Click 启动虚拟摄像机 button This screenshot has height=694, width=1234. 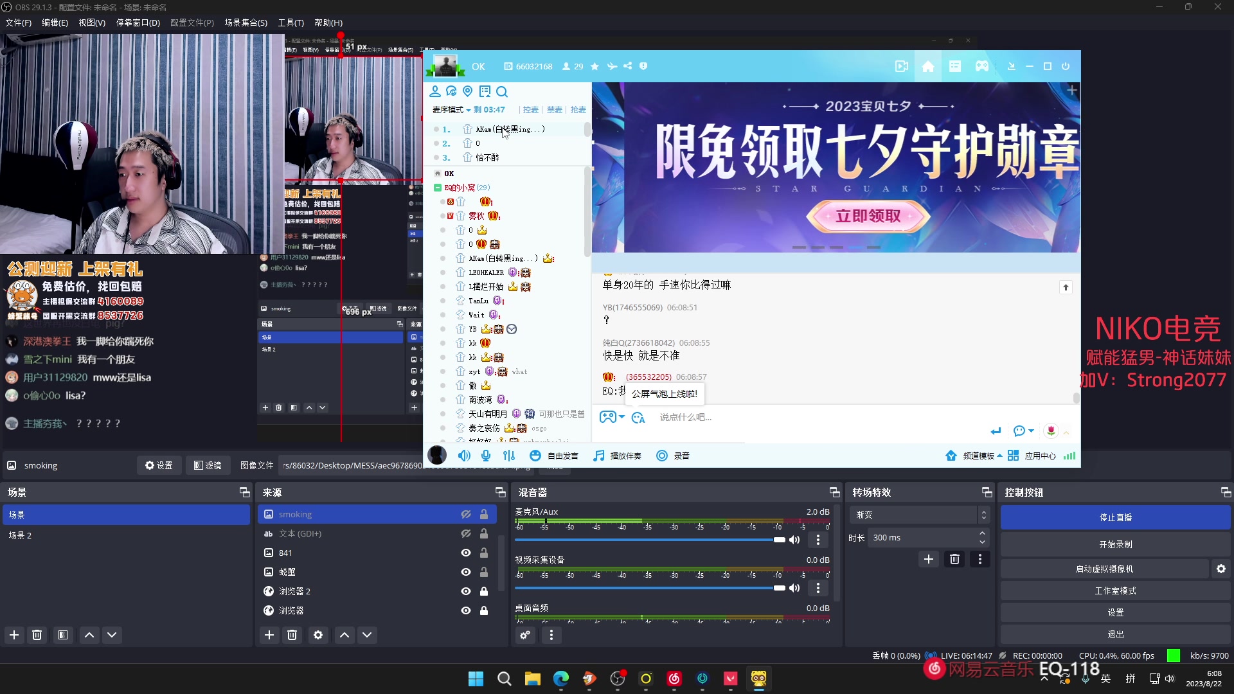1104,569
